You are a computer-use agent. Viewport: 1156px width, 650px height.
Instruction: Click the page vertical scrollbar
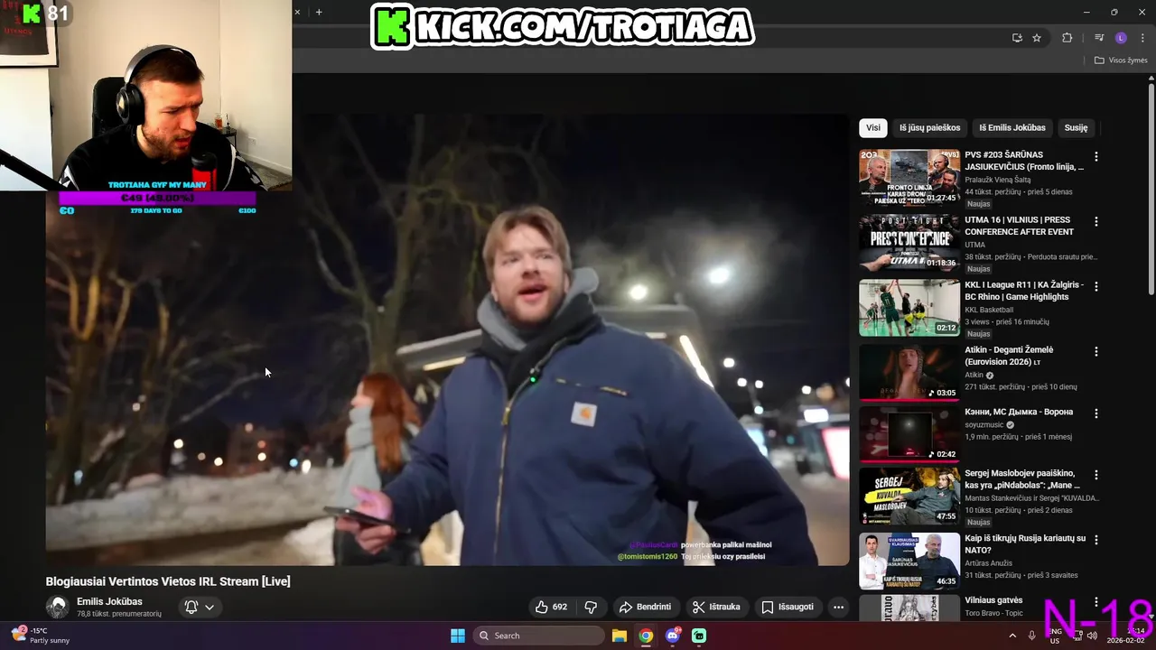(1151, 190)
